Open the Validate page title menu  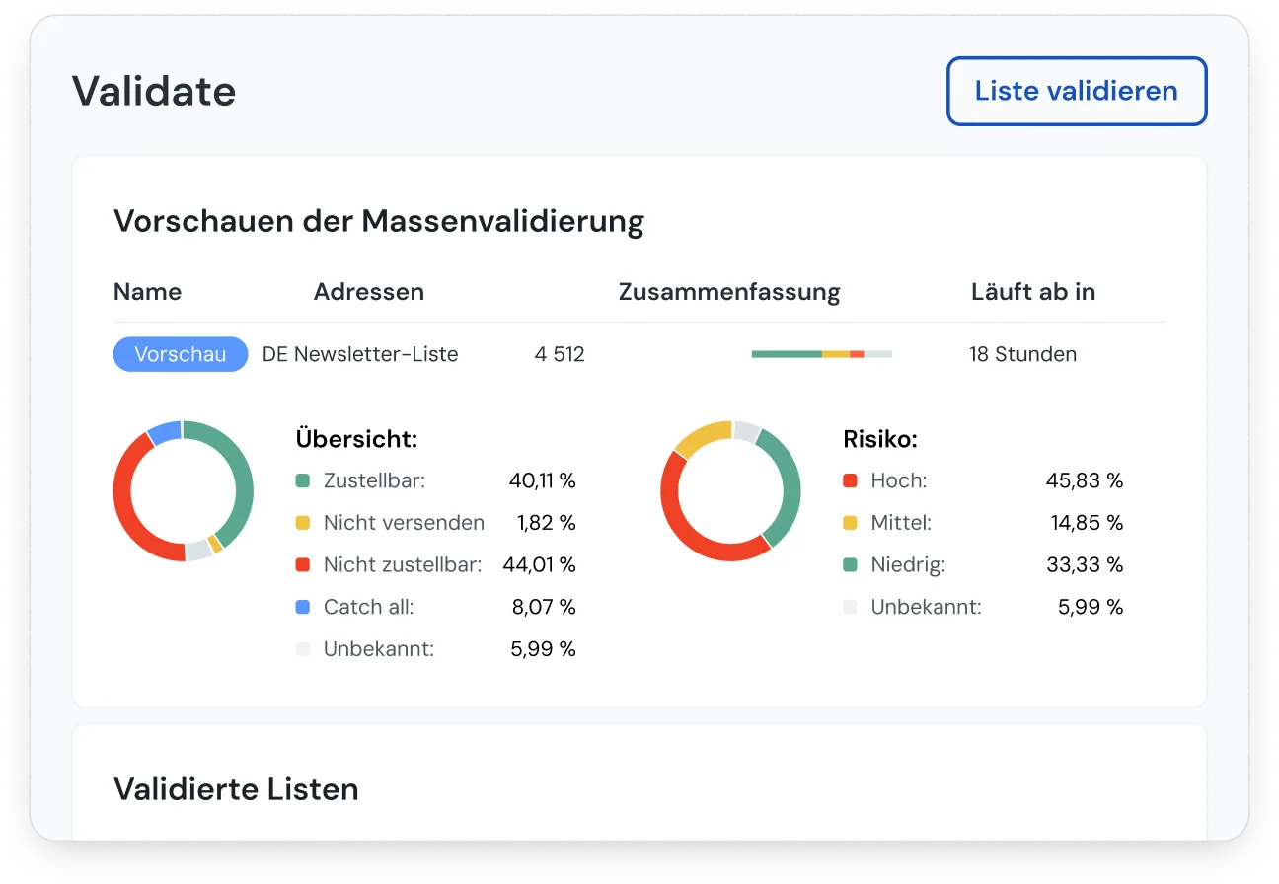(155, 91)
